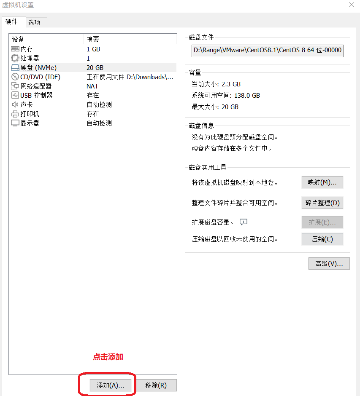360x396 pixels.
Task: Click the hard disk (NVMe) drive icon
Action: pyautogui.click(x=15, y=68)
